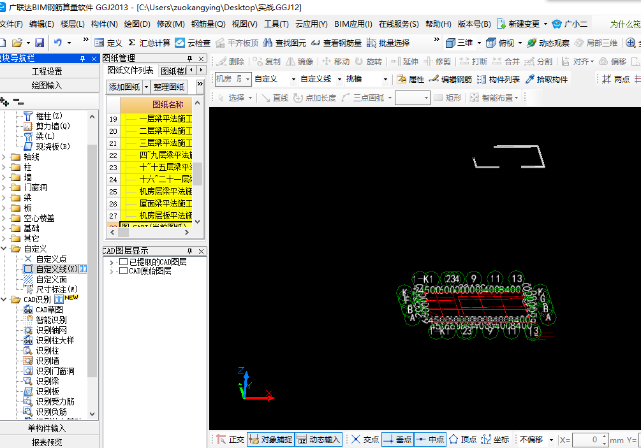Select 识别柱大样 tree item
641x448 pixels.
tap(55, 340)
